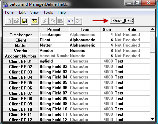
Task: Click the Matter prompt cell
Action: pos(54,45)
